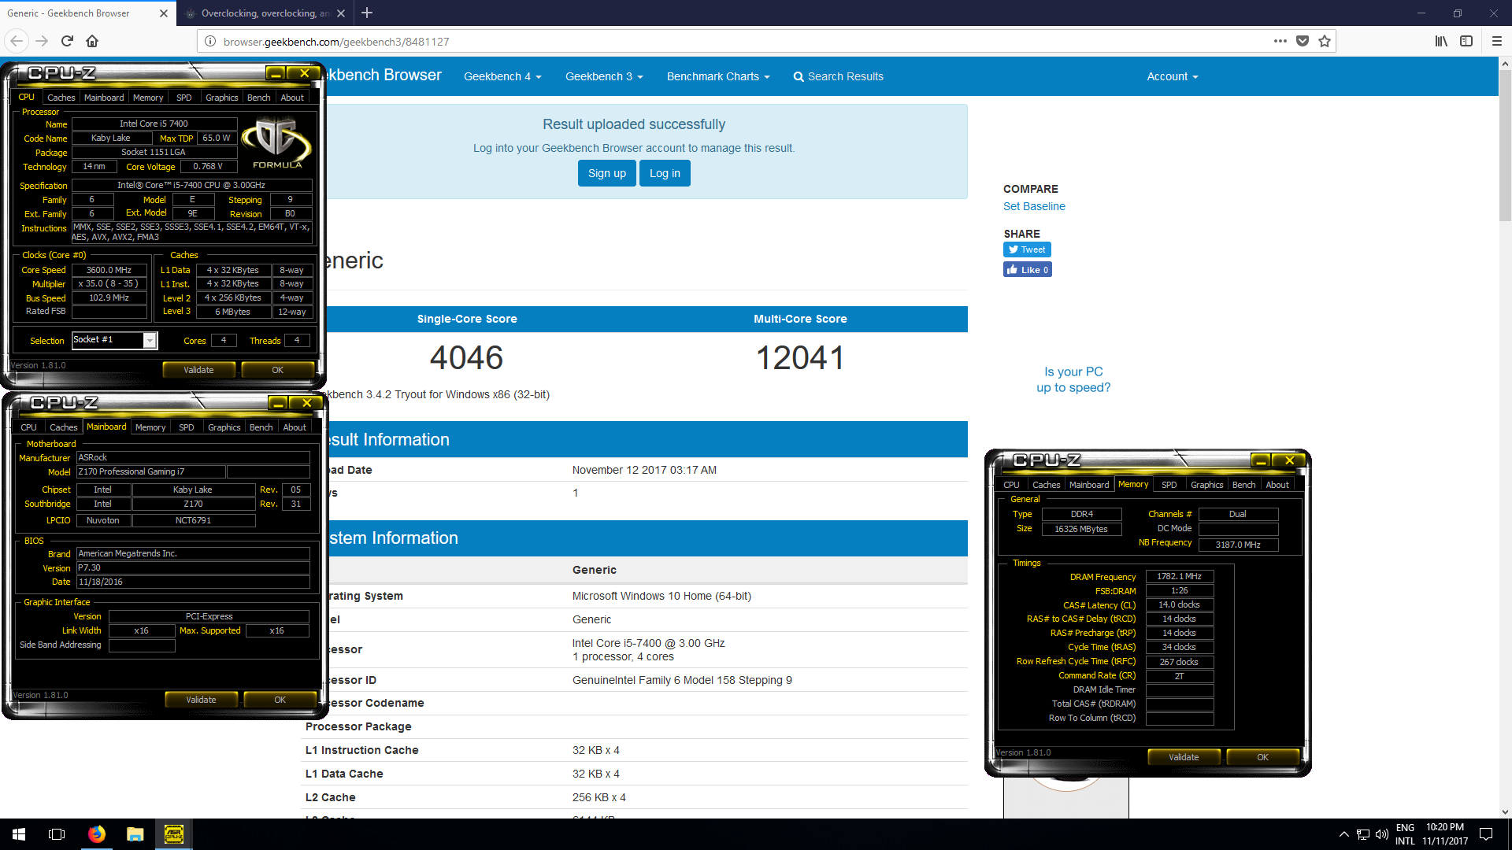
Task: Minimize the top CPU-Z window
Action: coord(276,73)
